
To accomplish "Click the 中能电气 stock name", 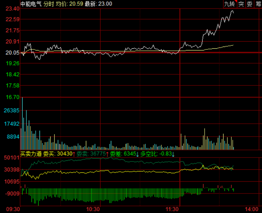I will point(31,4).
